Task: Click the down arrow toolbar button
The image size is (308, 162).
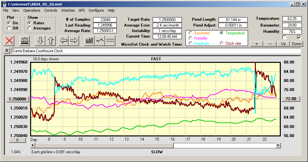Action: click(40, 40)
